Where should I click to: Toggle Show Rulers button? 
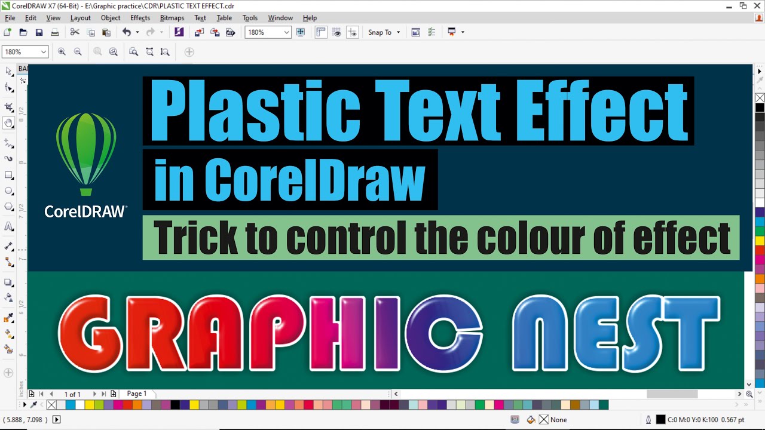[321, 32]
